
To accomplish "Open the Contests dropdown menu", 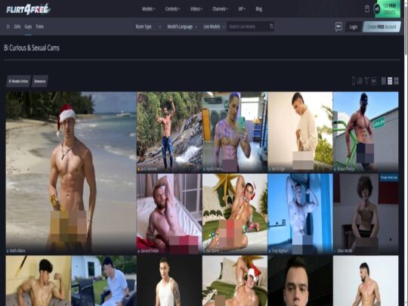I will pos(172,9).
